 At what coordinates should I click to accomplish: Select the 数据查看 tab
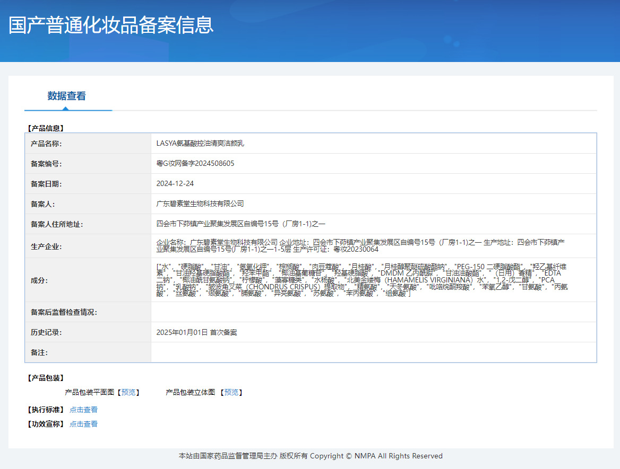66,96
